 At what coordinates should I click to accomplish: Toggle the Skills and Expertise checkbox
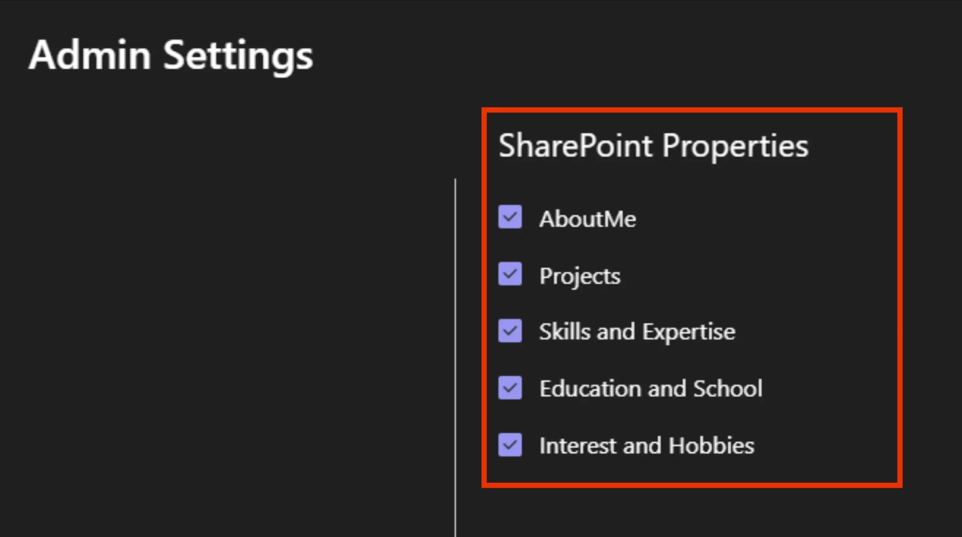click(510, 331)
